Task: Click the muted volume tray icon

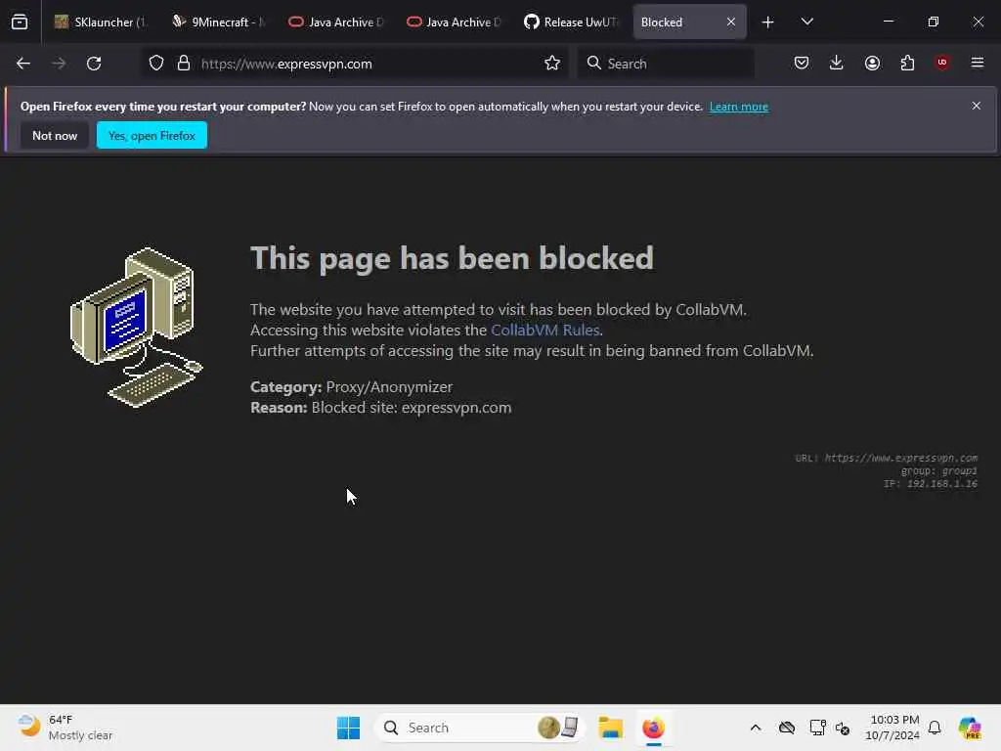Action: point(843,728)
